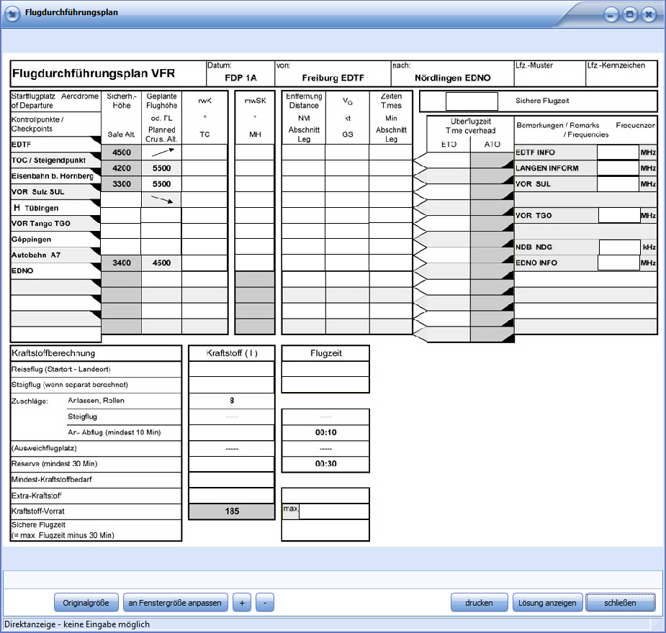Select checkpoint 'Göppingen'
Screen dimensions: 666x633
pos(31,240)
